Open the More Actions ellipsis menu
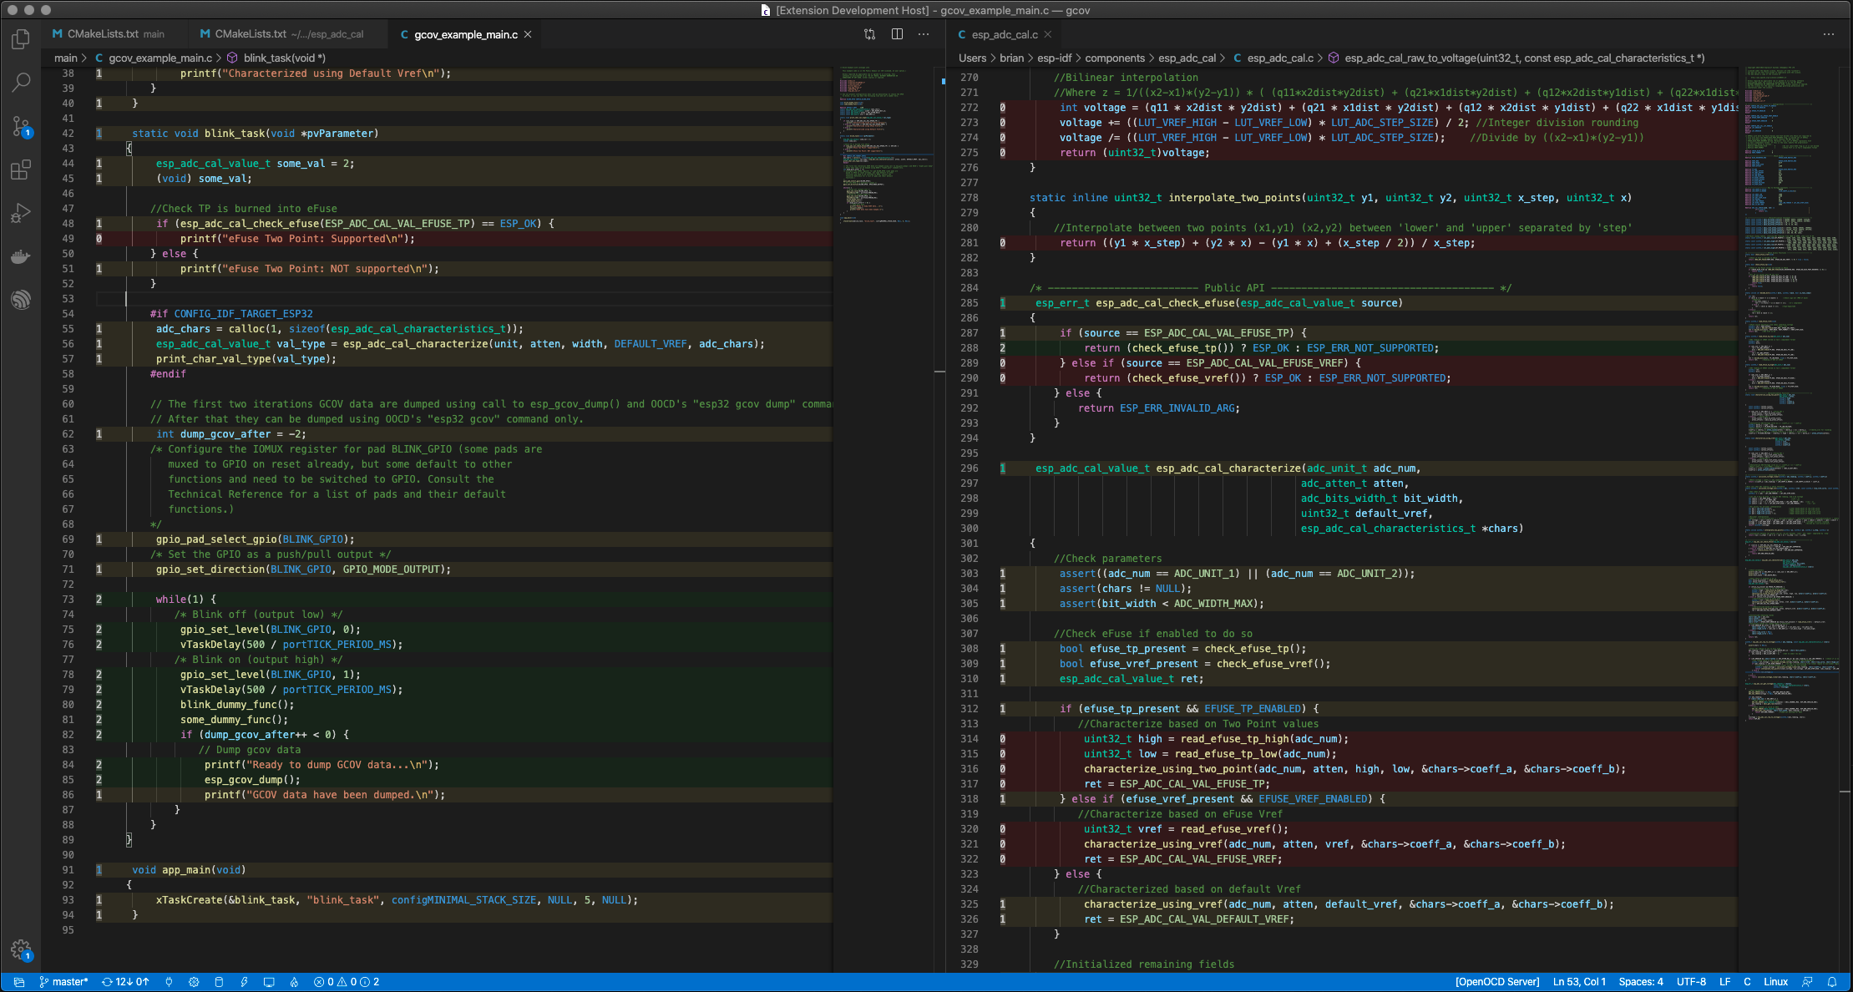 click(x=924, y=34)
